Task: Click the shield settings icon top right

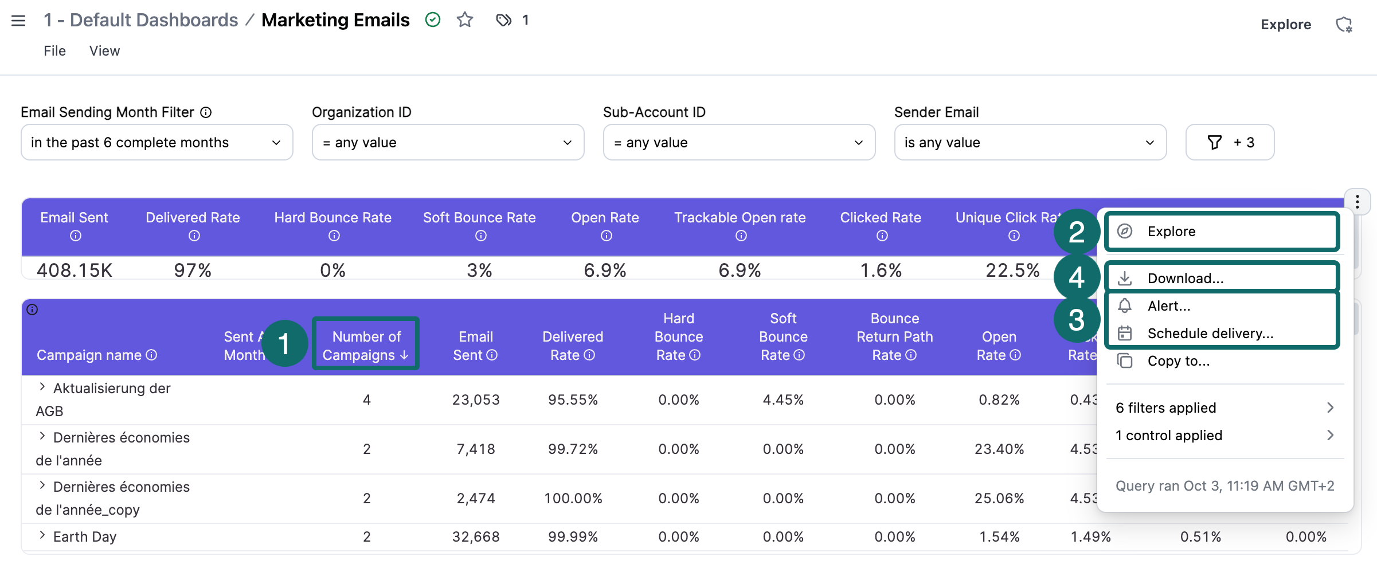Action: pos(1344,25)
